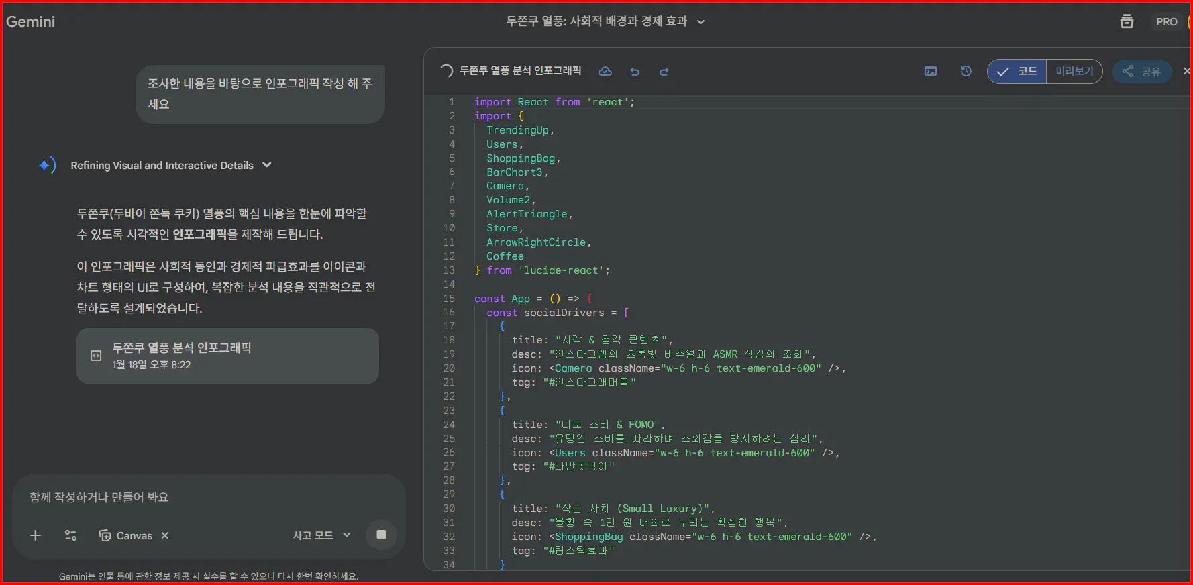Image resolution: width=1193 pixels, height=585 pixels.
Task: Click the code line with '(Small Luxury)' title
Action: [613, 509]
